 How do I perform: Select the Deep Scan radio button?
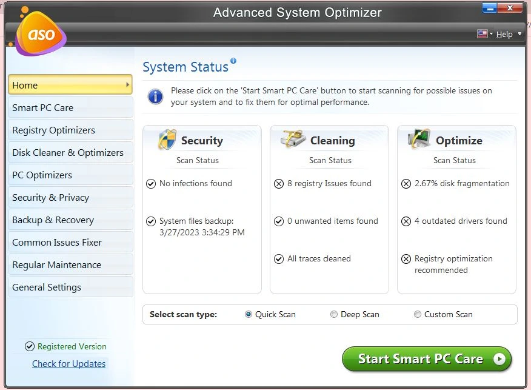pos(334,314)
